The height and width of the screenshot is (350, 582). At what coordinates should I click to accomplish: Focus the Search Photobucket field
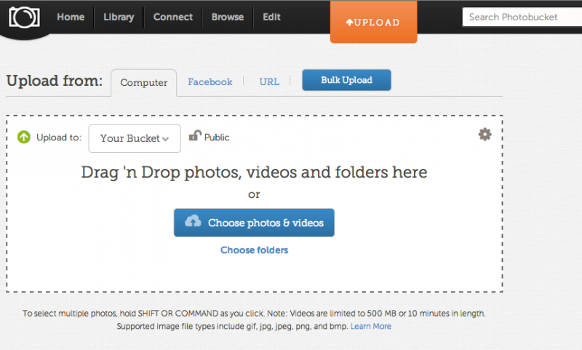tap(522, 17)
